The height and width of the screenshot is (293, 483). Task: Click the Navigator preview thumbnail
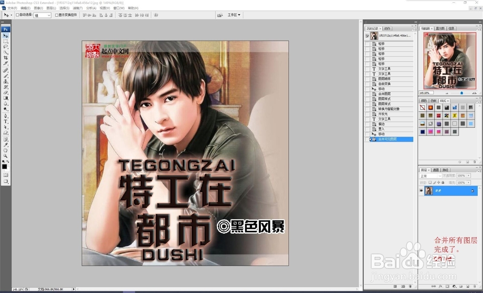450,61
